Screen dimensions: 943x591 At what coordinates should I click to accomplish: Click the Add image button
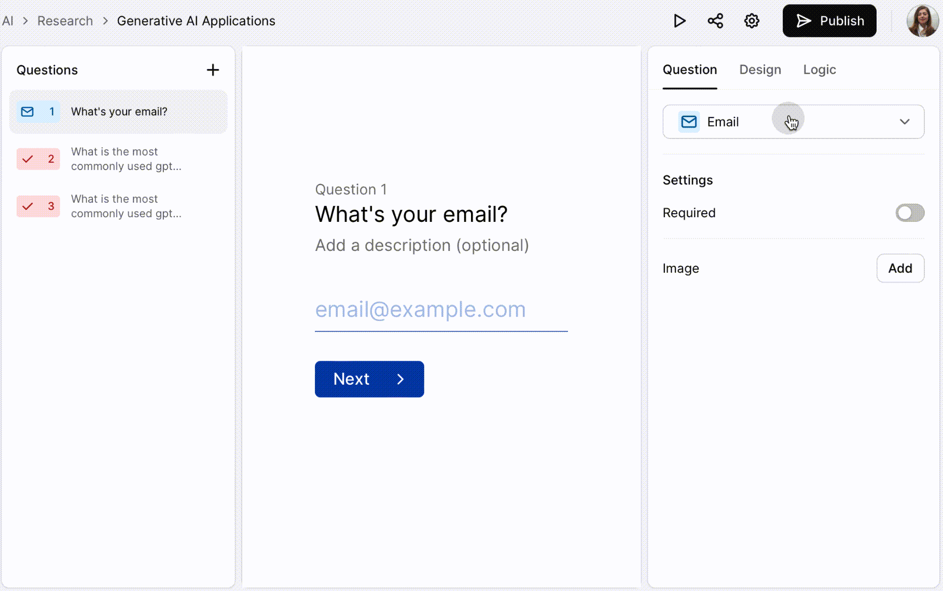[x=900, y=268]
